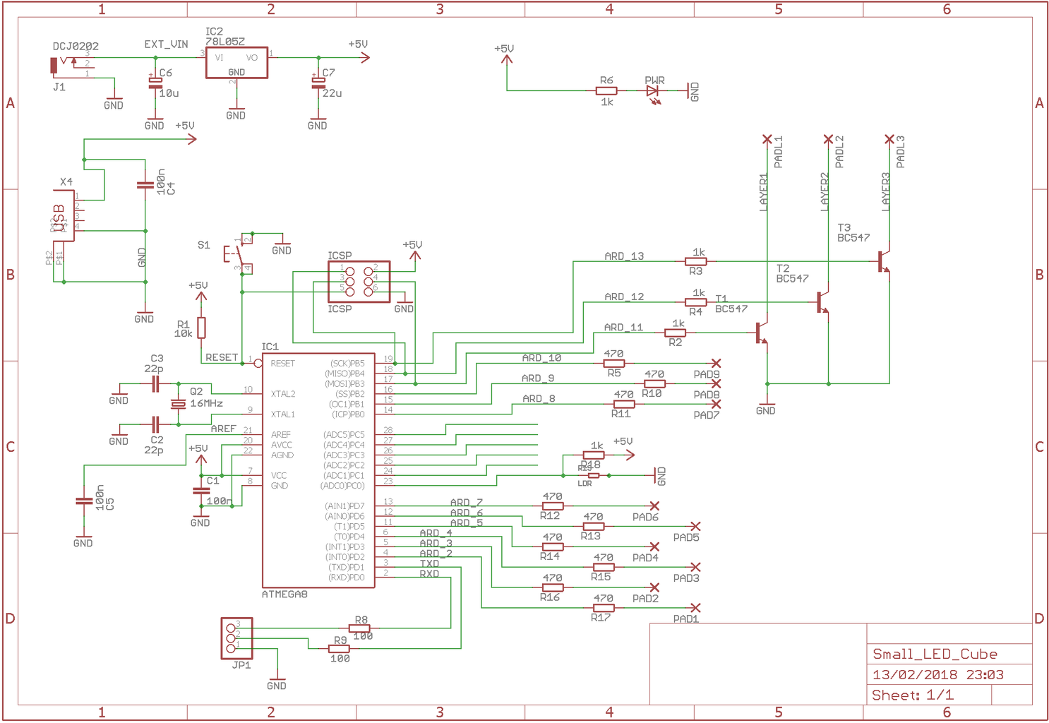The width and height of the screenshot is (1049, 723).
Task: Click the PAD6 connection cross marker
Action: [x=655, y=506]
